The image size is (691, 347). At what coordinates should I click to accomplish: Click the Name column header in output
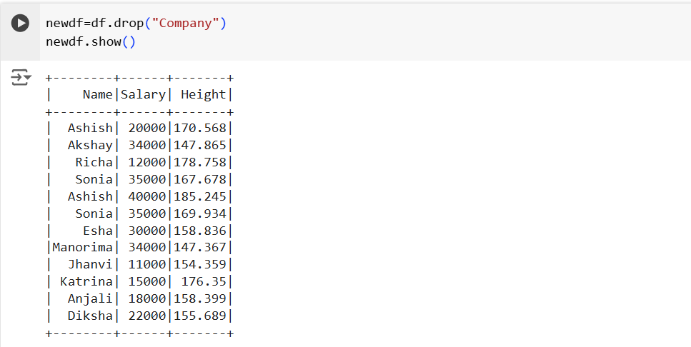(x=97, y=94)
